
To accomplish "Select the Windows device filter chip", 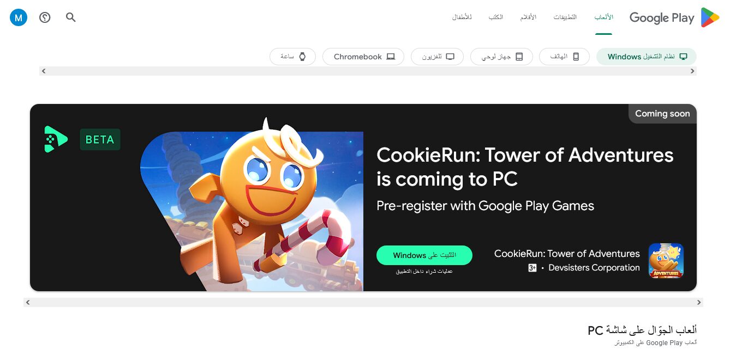I will click(647, 57).
